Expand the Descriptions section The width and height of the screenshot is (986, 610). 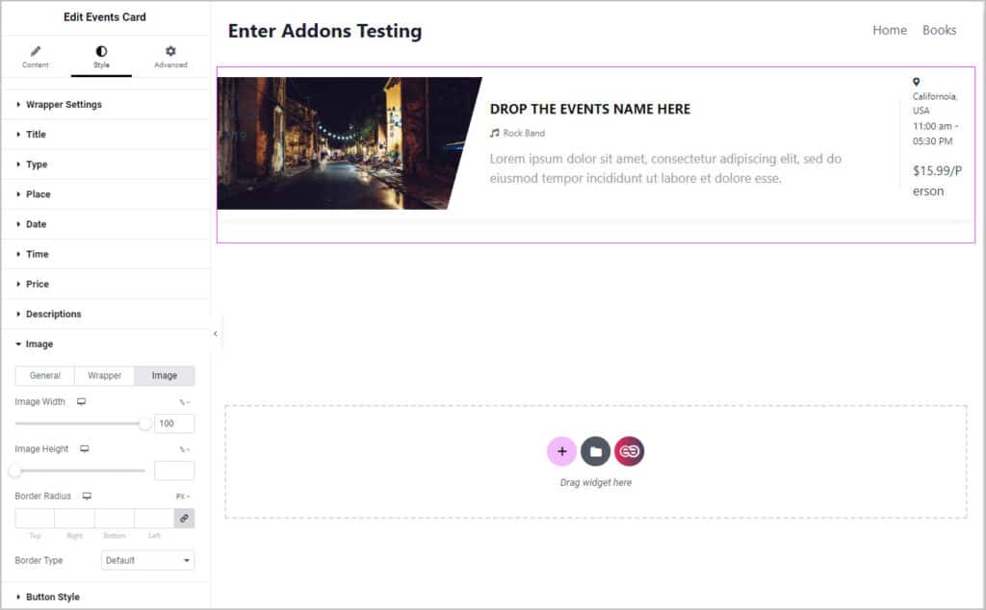click(x=106, y=314)
